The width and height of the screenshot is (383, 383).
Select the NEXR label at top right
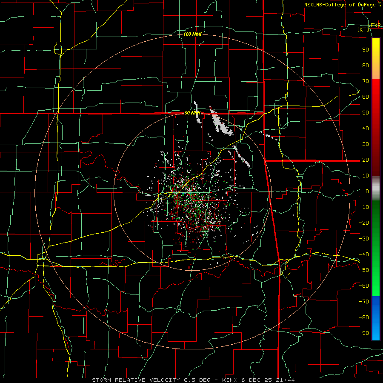(x=374, y=26)
